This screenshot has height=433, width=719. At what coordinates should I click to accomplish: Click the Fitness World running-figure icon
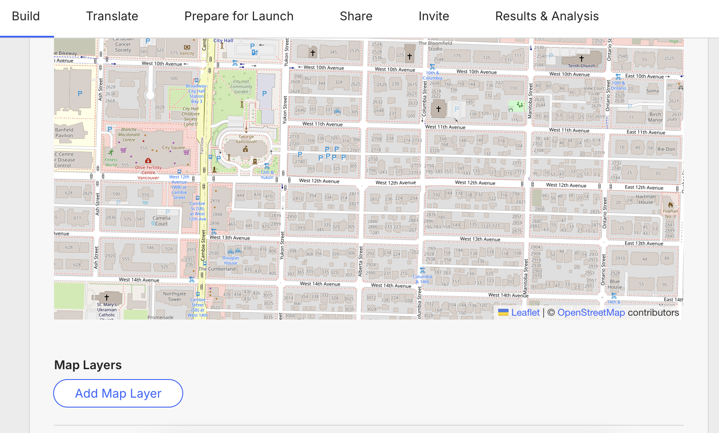pyautogui.click(x=111, y=152)
